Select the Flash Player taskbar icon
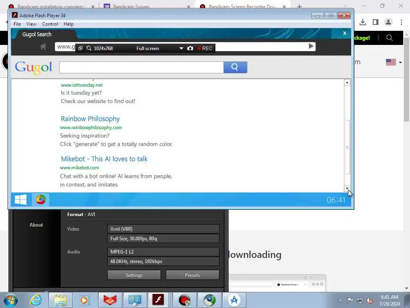Screen dimensions: 410x308 [x=159, y=300]
